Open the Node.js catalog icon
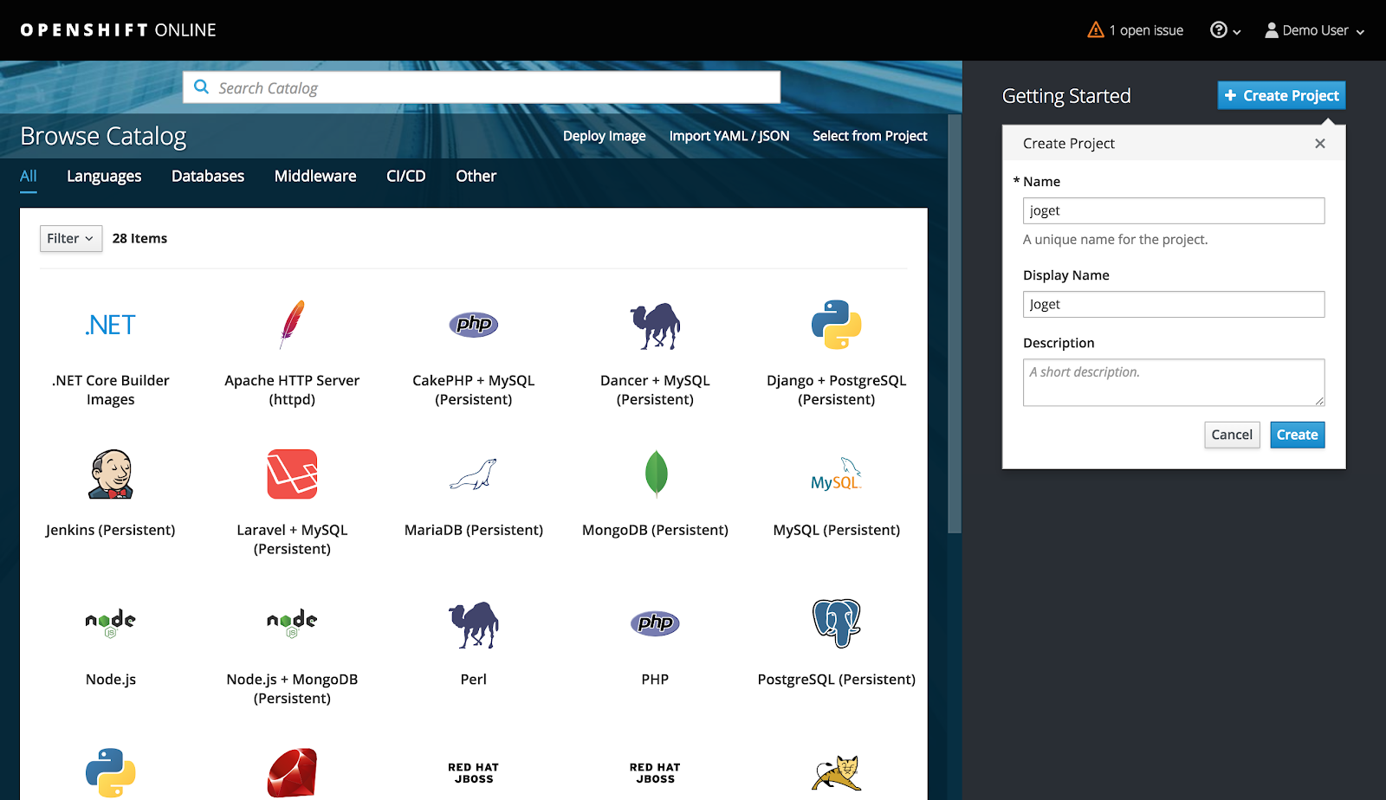 (111, 623)
